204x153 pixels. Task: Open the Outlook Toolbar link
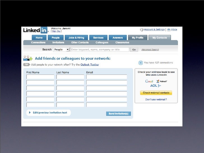(x=90, y=64)
